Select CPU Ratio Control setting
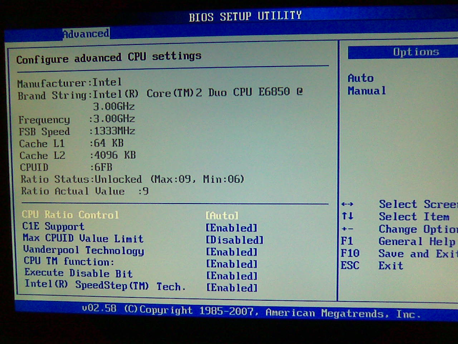This screenshot has height=344, width=458. [70, 215]
